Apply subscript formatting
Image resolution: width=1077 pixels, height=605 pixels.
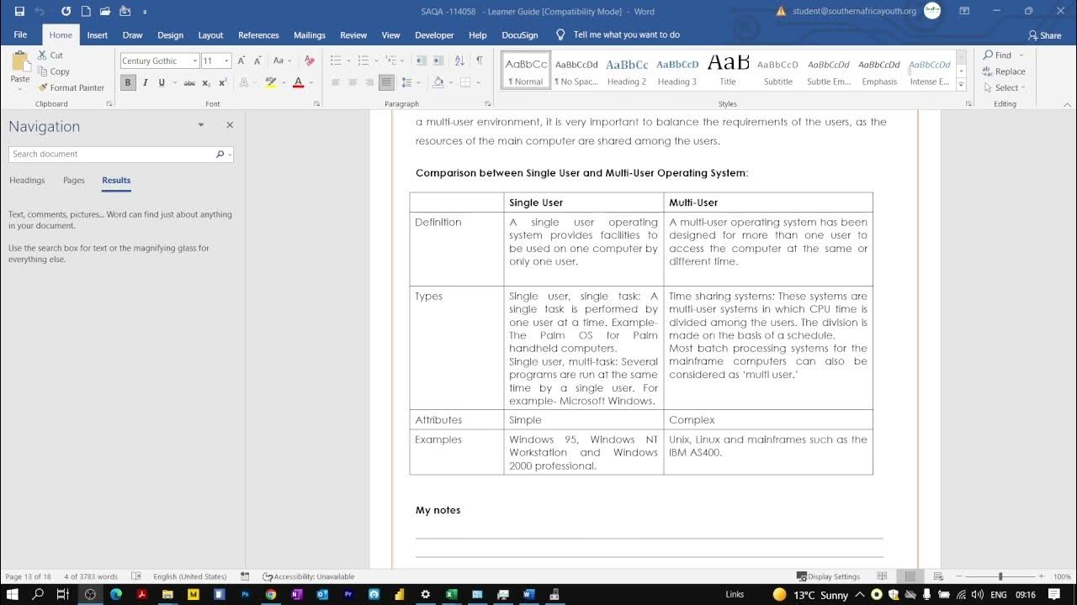click(206, 82)
